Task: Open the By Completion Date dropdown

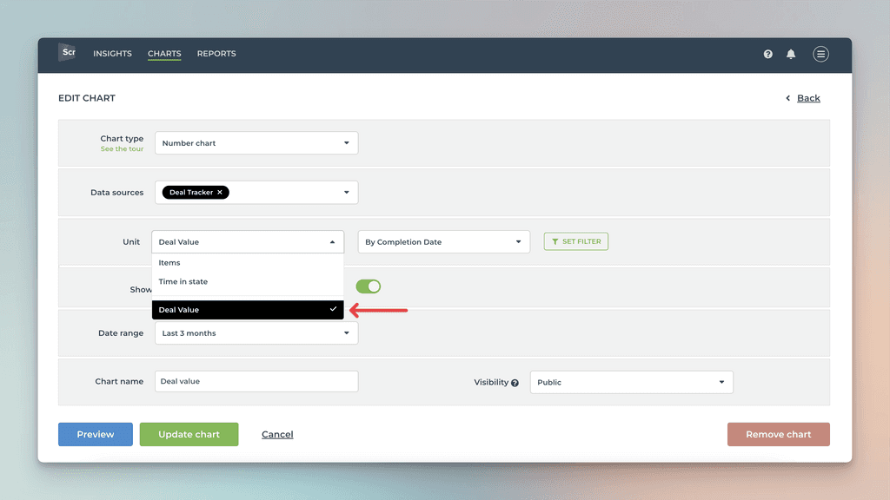Action: pos(443,241)
